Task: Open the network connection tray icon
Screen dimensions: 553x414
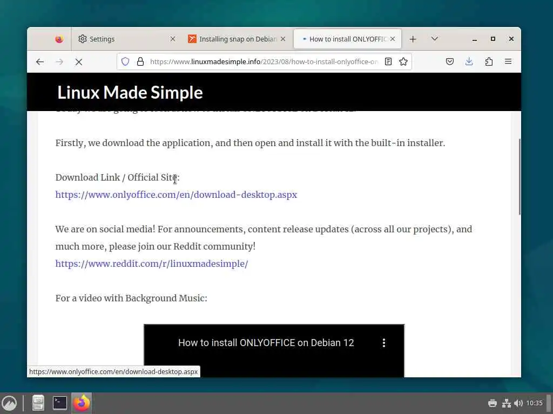Action: pyautogui.click(x=507, y=403)
